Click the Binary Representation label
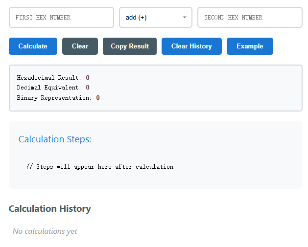Viewport: 308px width, 247px height. (54, 98)
